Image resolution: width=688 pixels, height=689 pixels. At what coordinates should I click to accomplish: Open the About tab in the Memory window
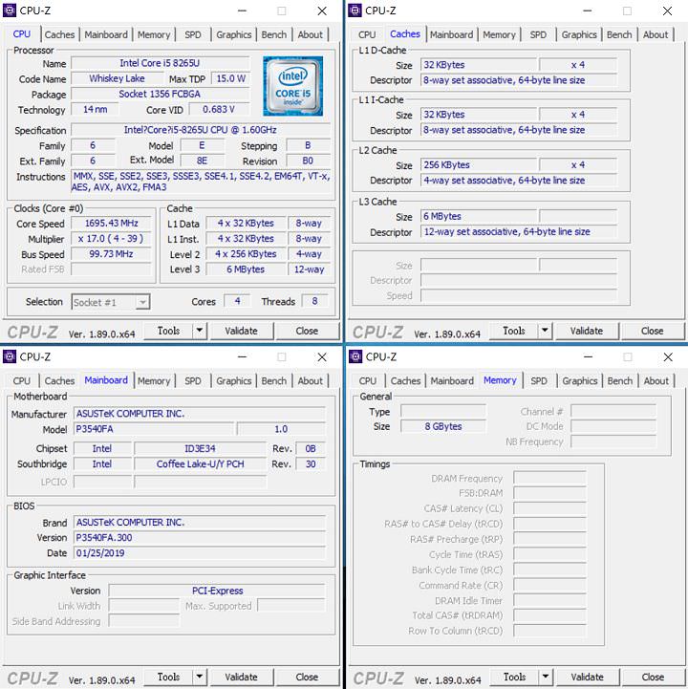(x=656, y=381)
